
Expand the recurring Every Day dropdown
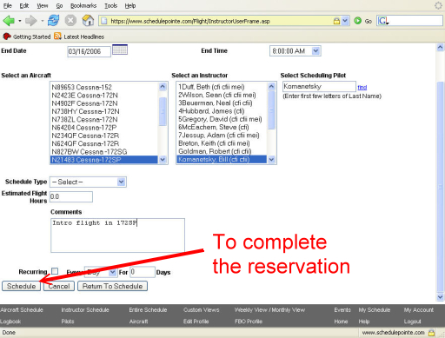click(100, 272)
